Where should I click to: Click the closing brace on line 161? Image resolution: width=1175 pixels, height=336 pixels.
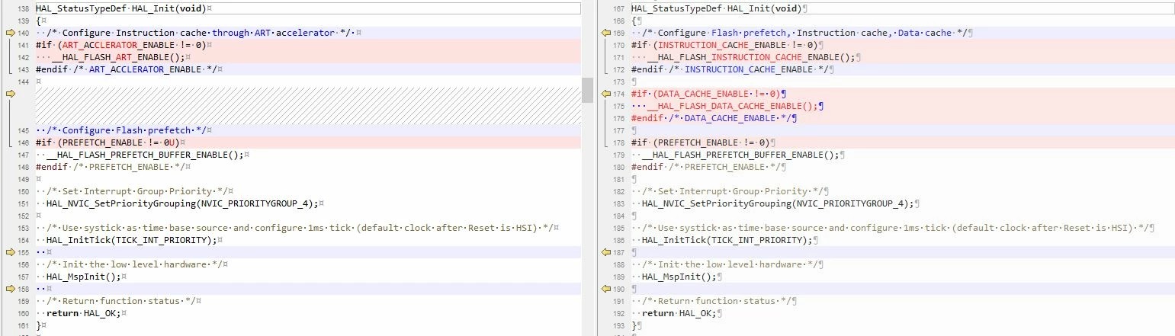[38, 325]
